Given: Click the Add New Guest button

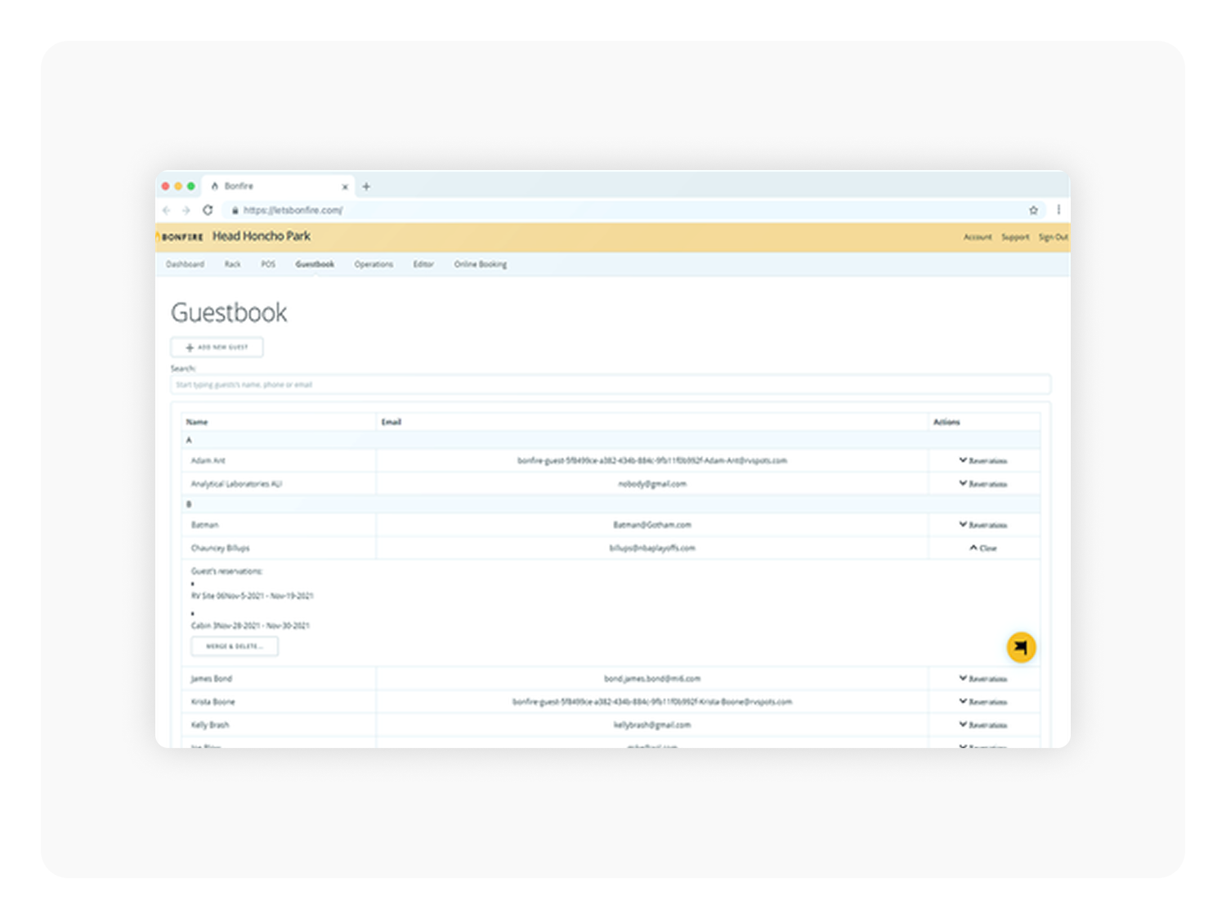Looking at the screenshot, I should coord(217,347).
